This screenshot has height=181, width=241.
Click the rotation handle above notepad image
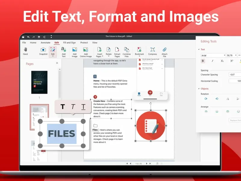[x=151, y=103]
